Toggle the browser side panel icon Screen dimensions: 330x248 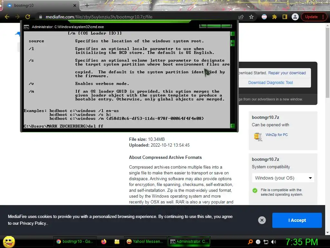coord(285,17)
